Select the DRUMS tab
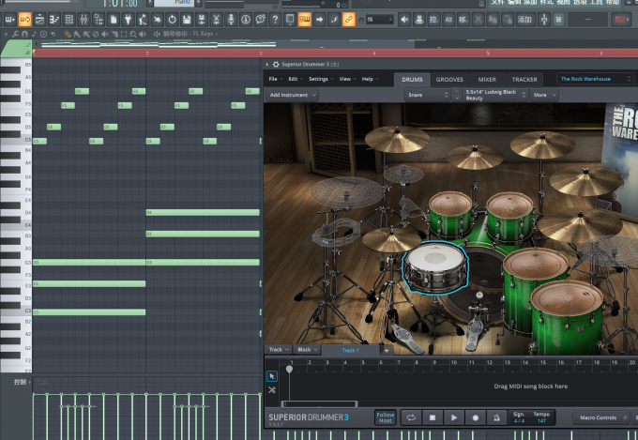Image resolution: width=638 pixels, height=440 pixels. coord(412,80)
